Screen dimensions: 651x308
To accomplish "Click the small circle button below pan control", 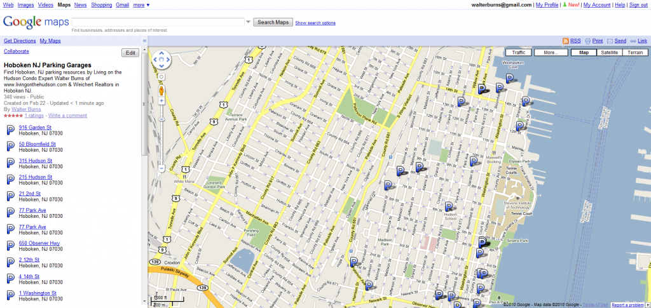I will click(161, 77).
